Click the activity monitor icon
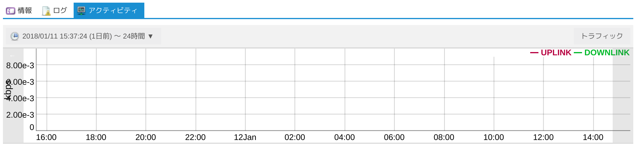 (x=81, y=11)
